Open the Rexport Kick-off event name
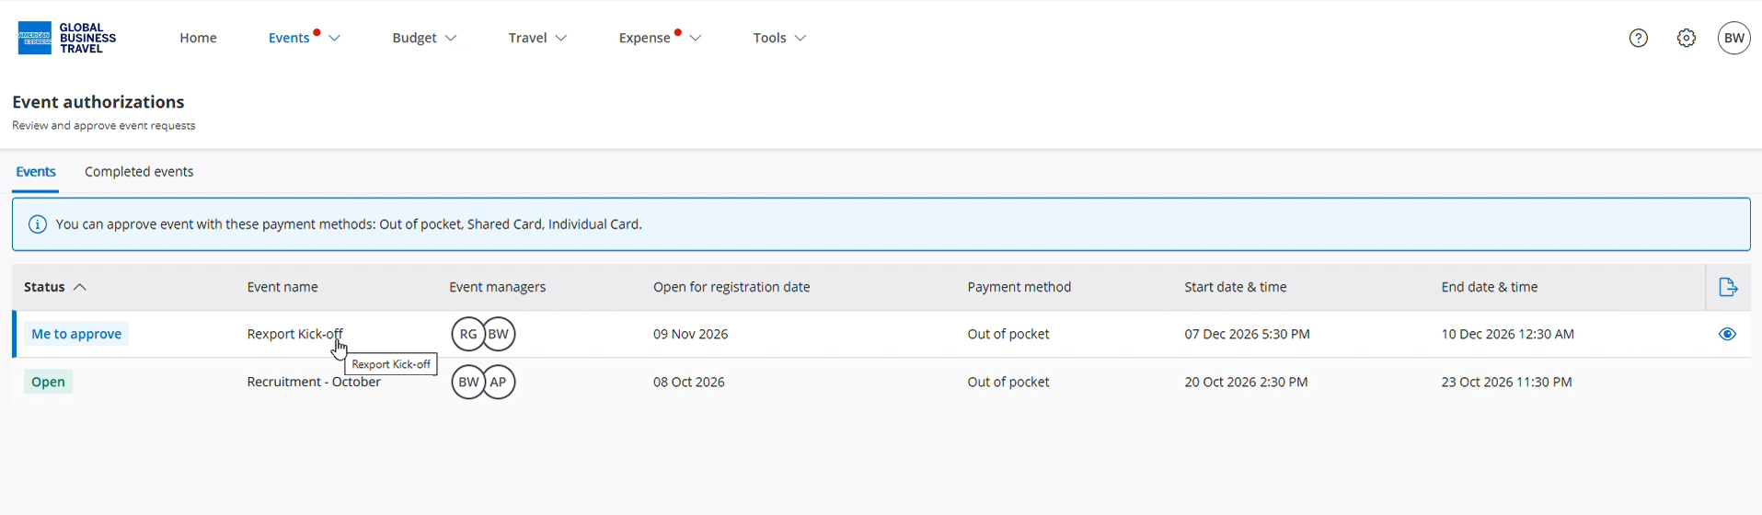The height and width of the screenshot is (515, 1762). (294, 334)
